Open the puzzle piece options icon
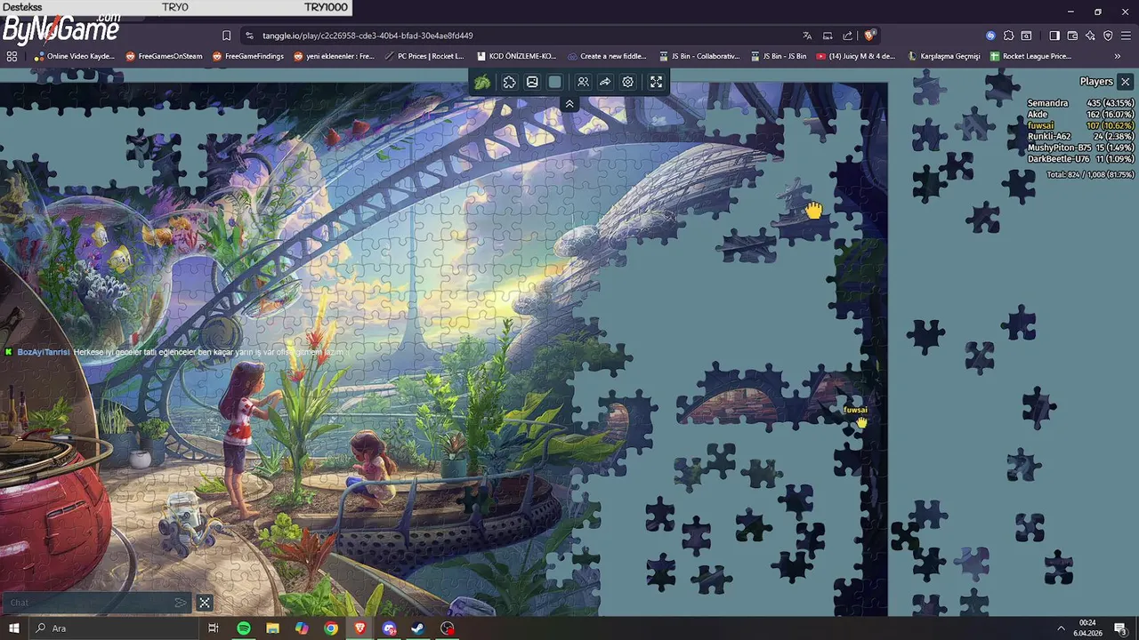Screen dimensions: 1139x640 509,82
